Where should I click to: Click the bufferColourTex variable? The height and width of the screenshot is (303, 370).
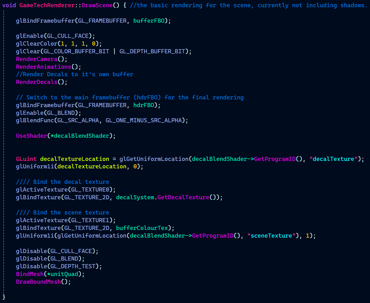tap(142, 228)
